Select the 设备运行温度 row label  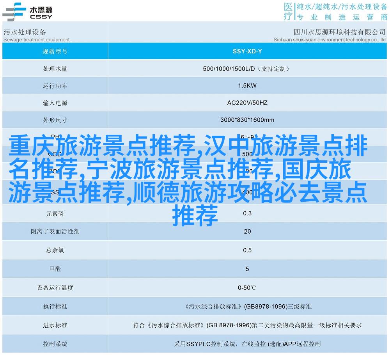click(x=55, y=288)
